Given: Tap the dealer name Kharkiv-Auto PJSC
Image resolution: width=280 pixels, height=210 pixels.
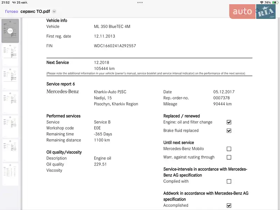Looking at the screenshot, I should point(110,92).
